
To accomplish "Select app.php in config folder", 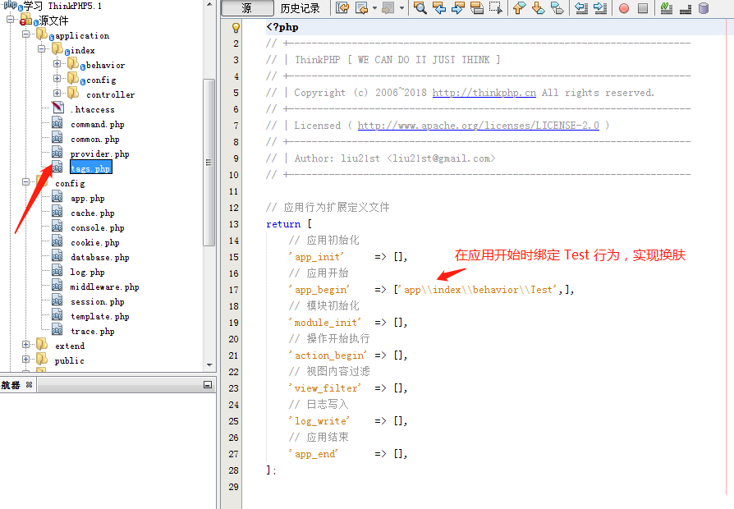I will coord(88,199).
